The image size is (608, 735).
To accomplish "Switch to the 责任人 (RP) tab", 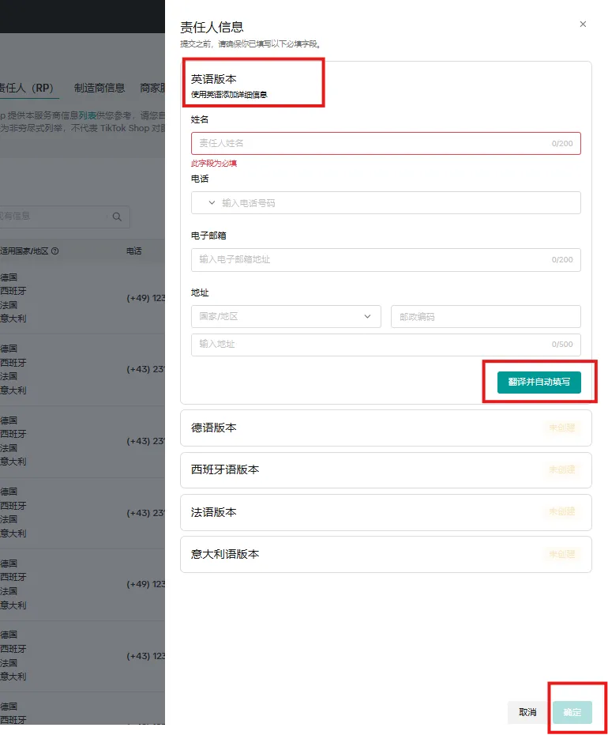I will [x=27, y=88].
